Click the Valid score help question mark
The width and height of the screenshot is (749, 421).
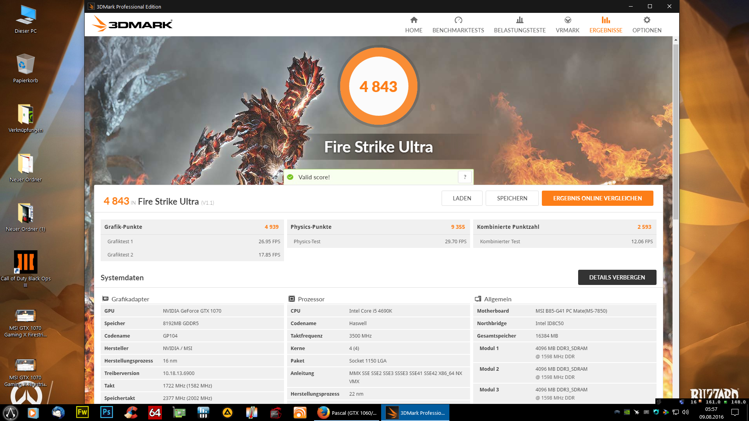click(x=465, y=177)
